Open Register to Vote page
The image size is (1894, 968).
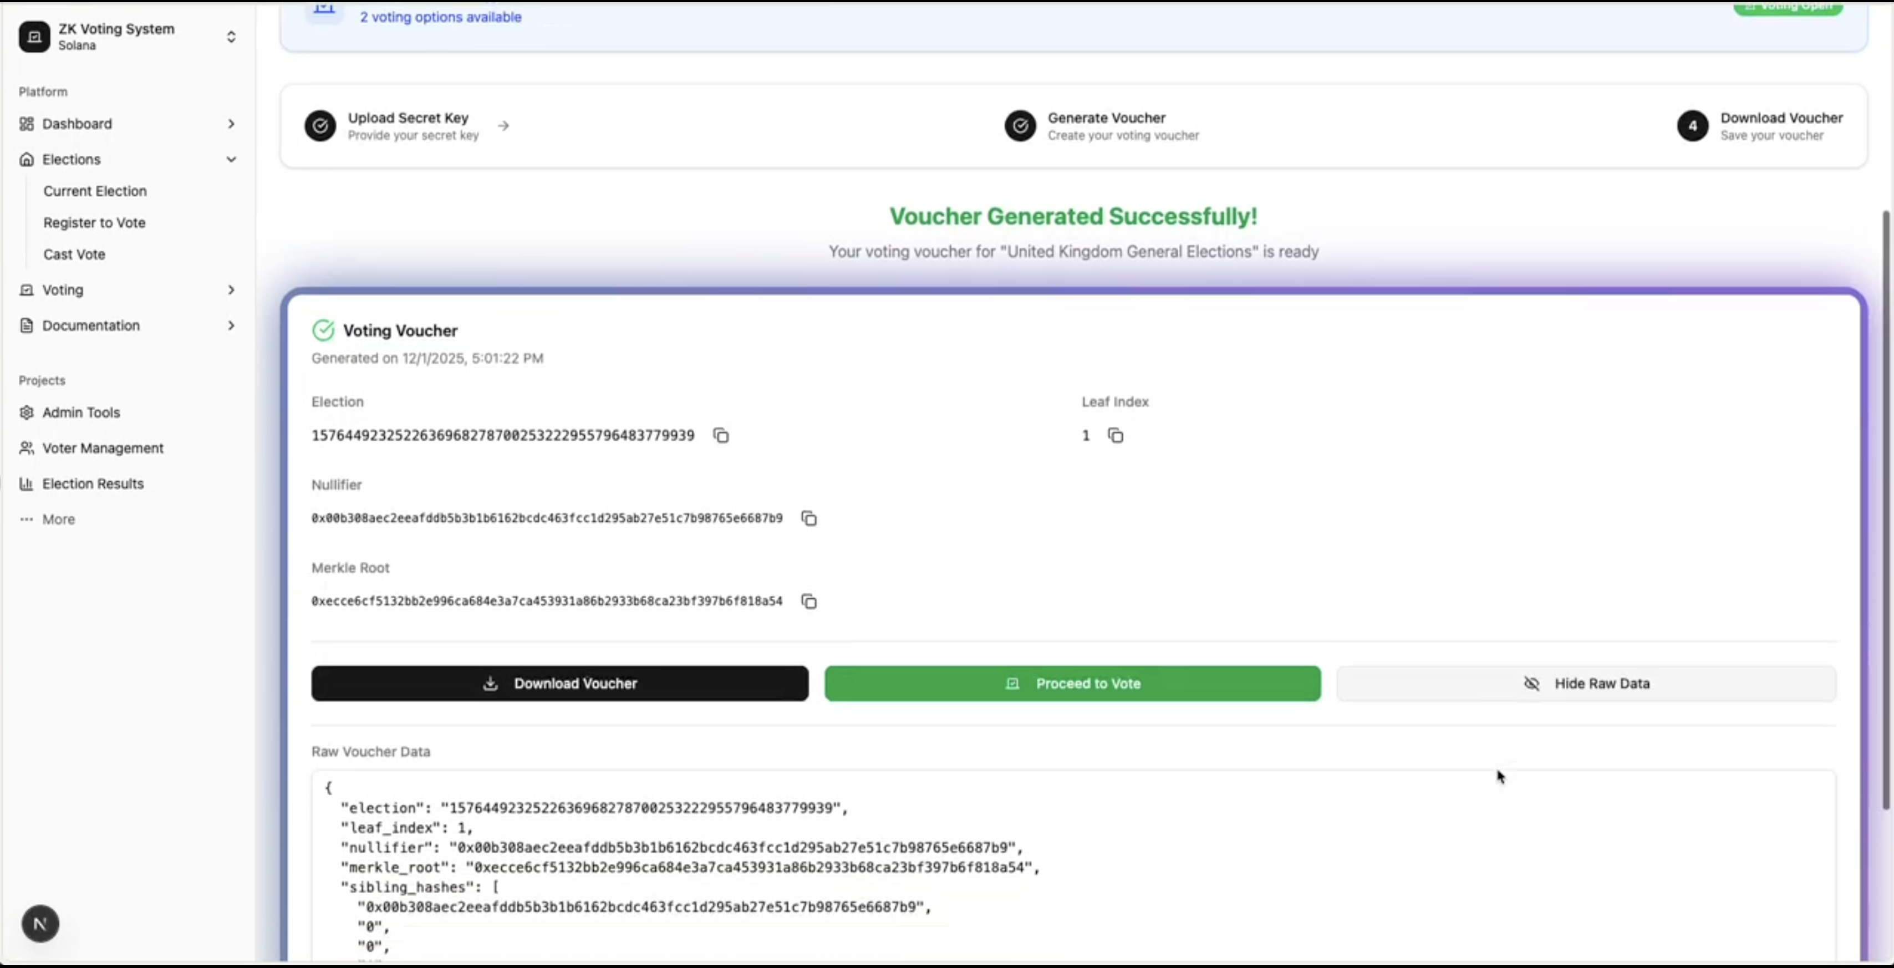(94, 223)
